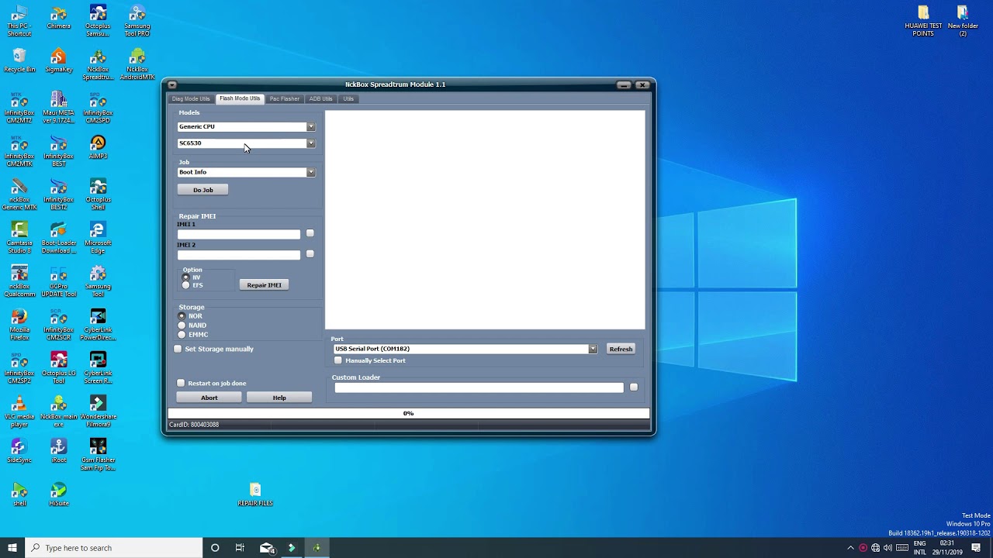Switch to the ADB Utils tab
993x558 pixels.
click(x=321, y=98)
